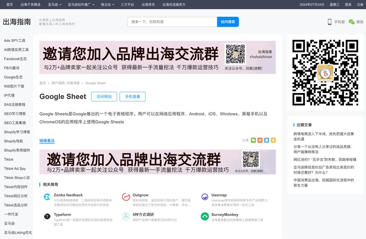The height and width of the screenshot is (239, 366).
Task: Open the Usernap logo icon
Action: [x=205, y=197]
